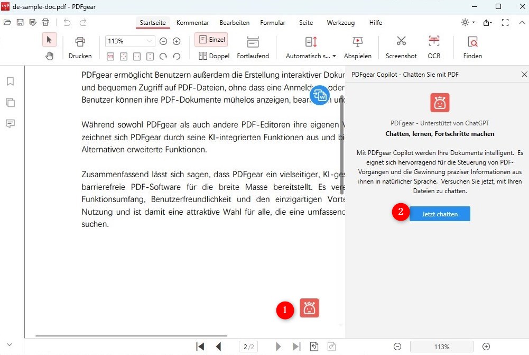Switch to the Bearbeiten tab
The width and height of the screenshot is (529, 355).
(235, 23)
